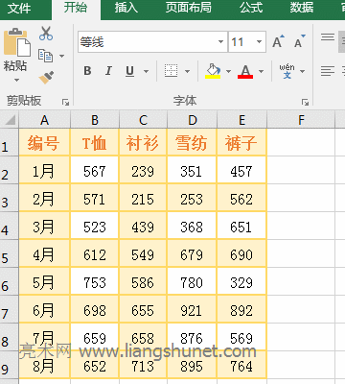Screen dimensions: 345x384
Task: Select column B header
Action: pos(95,120)
